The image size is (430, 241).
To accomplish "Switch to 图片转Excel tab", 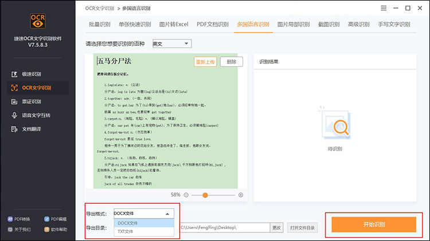I will [174, 25].
